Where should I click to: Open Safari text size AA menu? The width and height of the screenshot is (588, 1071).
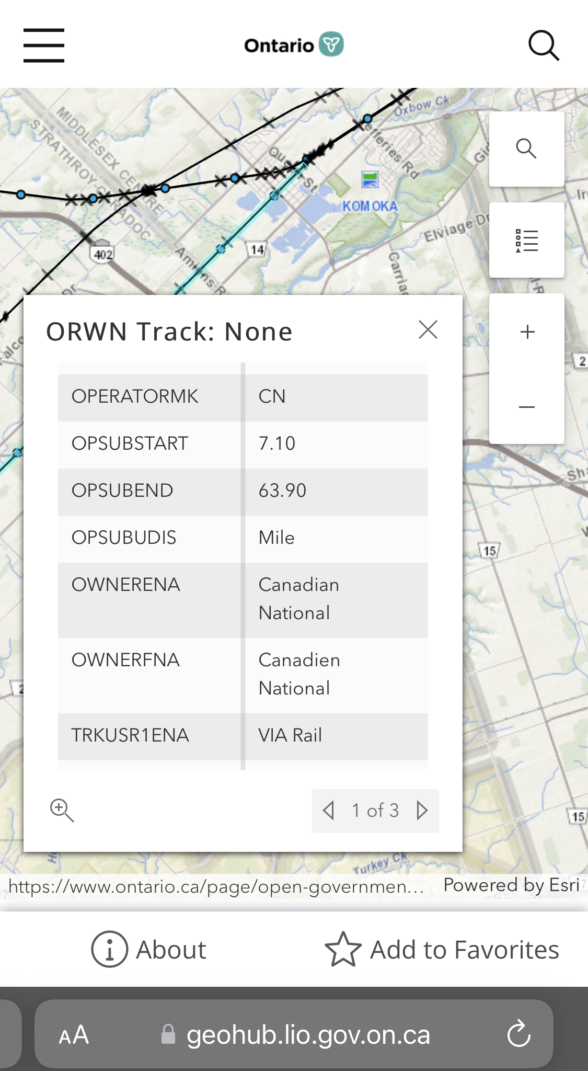click(74, 1034)
